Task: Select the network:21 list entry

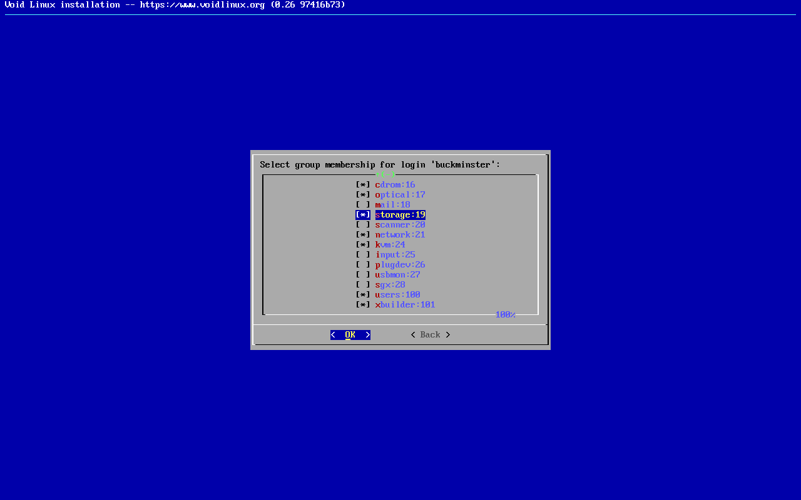Action: tap(400, 235)
